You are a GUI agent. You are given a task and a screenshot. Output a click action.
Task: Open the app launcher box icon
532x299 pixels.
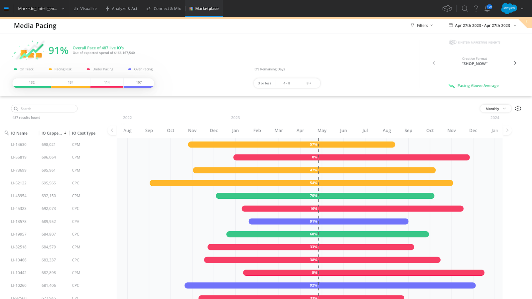point(447,9)
